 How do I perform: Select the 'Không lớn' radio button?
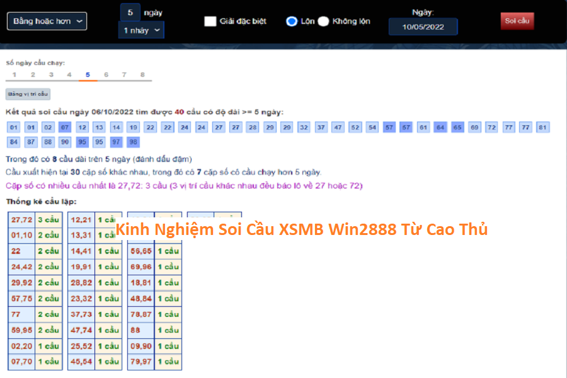pos(323,21)
